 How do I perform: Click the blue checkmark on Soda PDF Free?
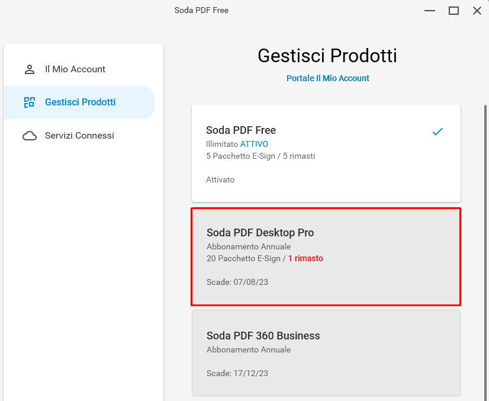[x=437, y=131]
